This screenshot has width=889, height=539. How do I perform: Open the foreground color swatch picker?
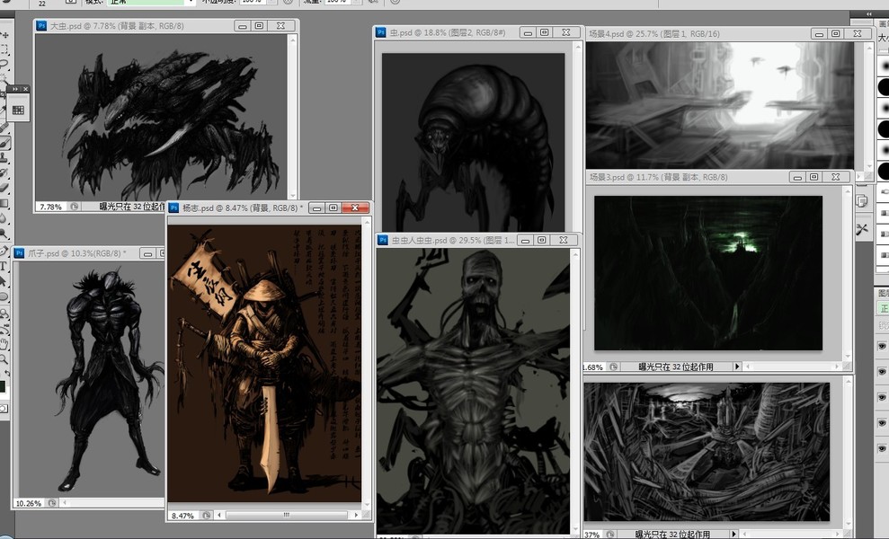pyautogui.click(x=3, y=386)
